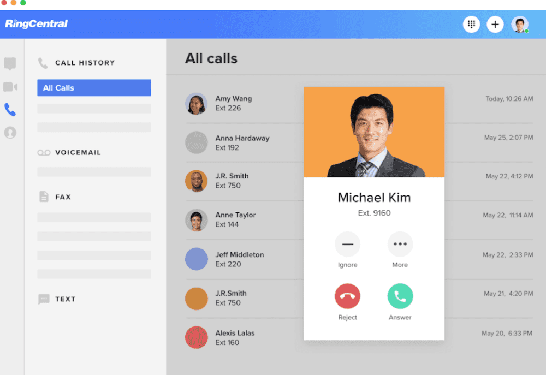546x375 pixels.
Task: Click Michael Kim's caller photo
Action: click(374, 132)
